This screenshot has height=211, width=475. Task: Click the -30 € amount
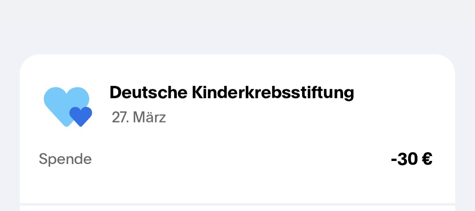(411, 159)
